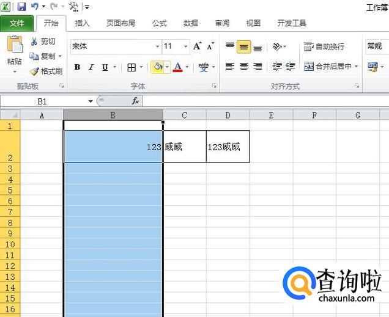Click the Redo arrow icon
The width and height of the screenshot is (389, 317).
pyautogui.click(x=54, y=7)
